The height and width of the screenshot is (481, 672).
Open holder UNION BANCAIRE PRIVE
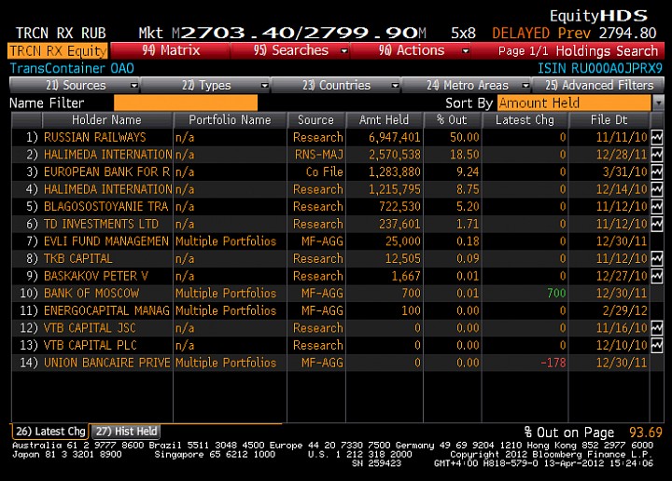pyautogui.click(x=107, y=363)
